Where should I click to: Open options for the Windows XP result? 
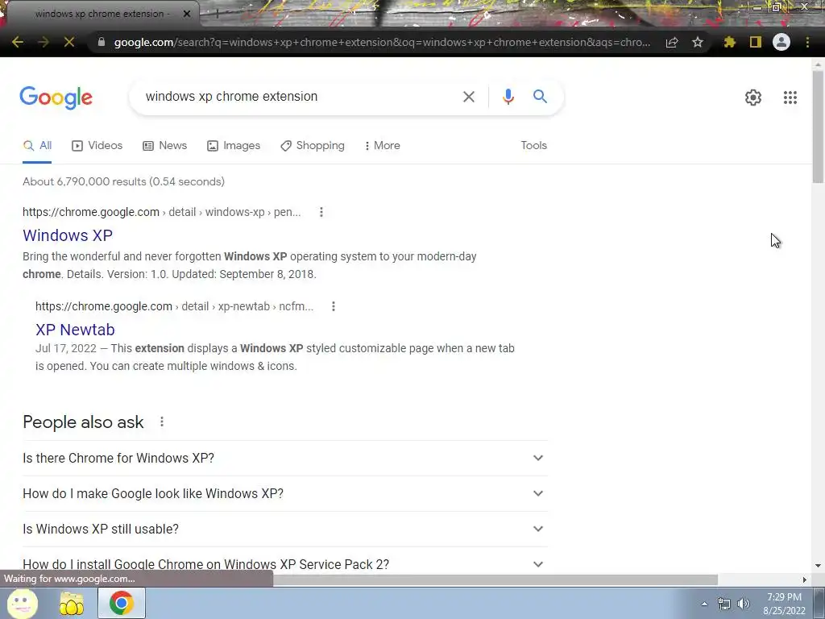[321, 212]
